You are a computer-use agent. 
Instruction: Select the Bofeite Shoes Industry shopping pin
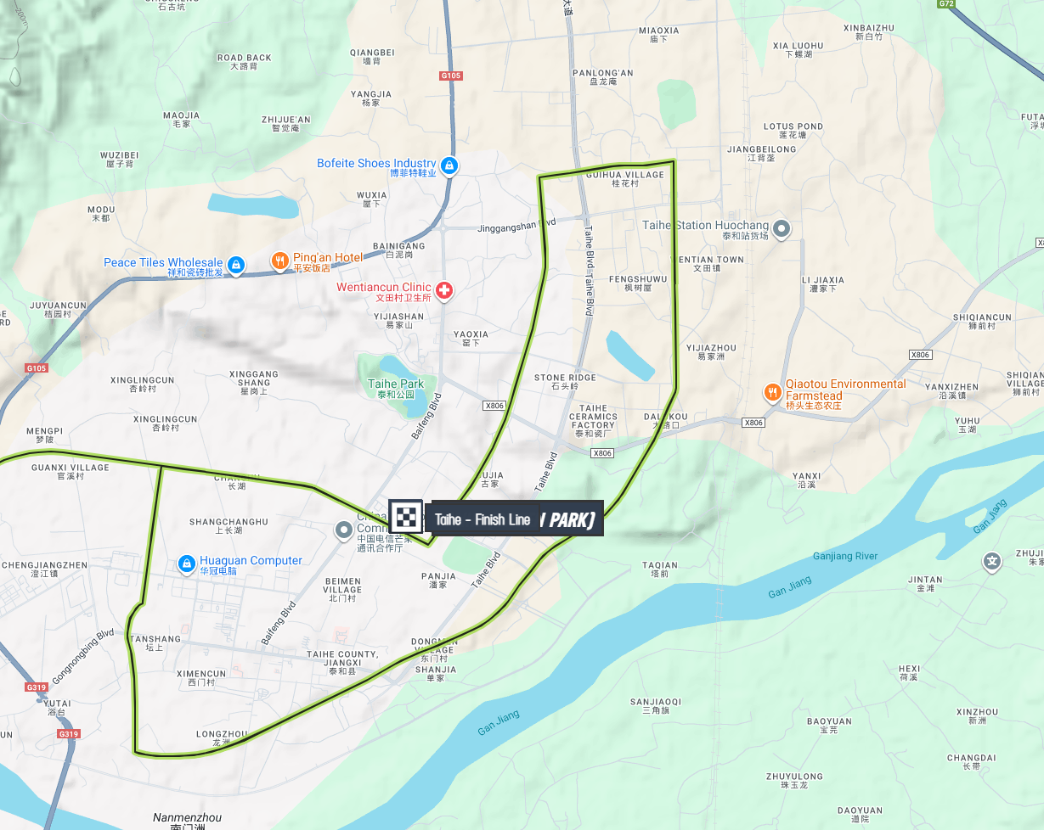coord(449,166)
